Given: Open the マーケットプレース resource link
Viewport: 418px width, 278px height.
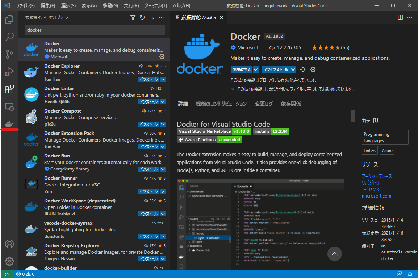Looking at the screenshot, I should point(377,176).
